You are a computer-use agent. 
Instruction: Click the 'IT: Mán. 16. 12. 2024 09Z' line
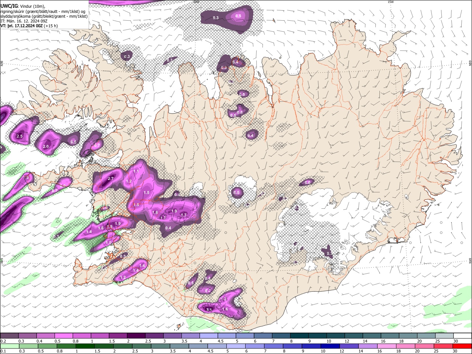click(24, 21)
